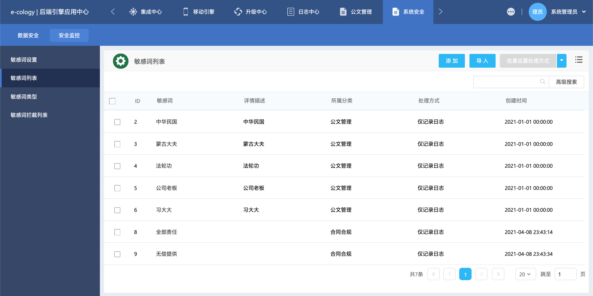Screen dimensions: 593x296
Task: Click the search magnifier icon
Action: click(543, 82)
